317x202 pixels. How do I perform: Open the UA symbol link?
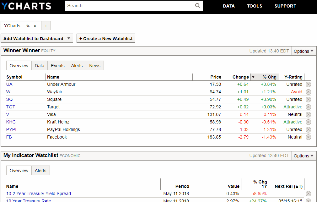coord(9,84)
